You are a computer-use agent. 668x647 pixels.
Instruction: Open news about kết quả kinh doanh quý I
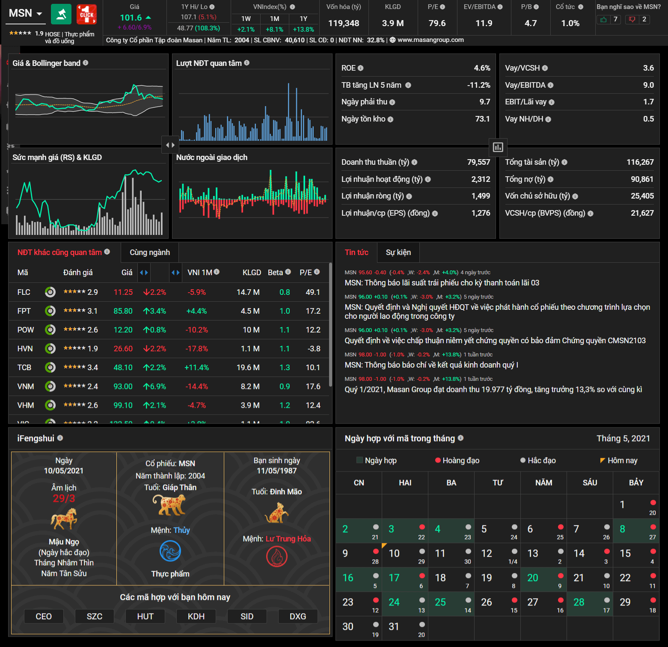coord(431,365)
